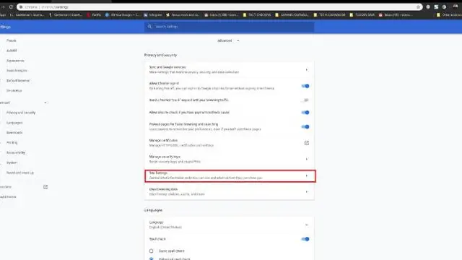The image size is (462, 260).
Task: Click the Search settings field
Action: coord(230,27)
